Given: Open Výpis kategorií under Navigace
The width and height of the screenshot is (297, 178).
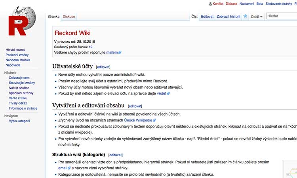Looking at the screenshot, I should [19, 121].
